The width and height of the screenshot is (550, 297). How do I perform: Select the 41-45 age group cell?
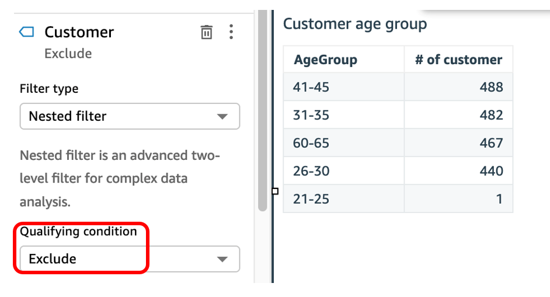312,87
